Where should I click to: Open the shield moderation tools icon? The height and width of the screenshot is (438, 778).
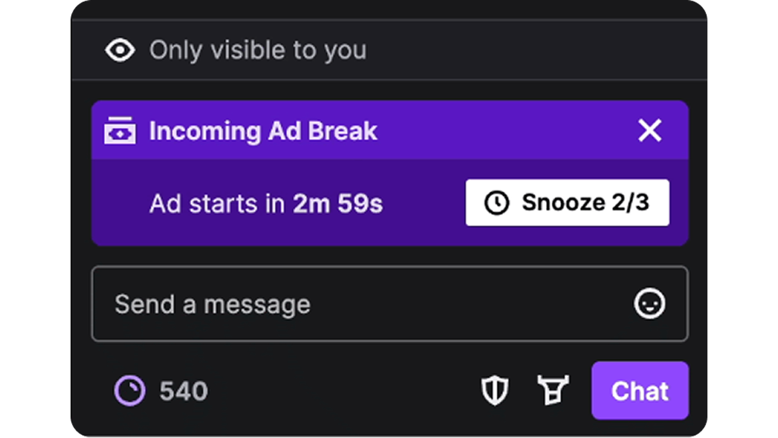(495, 390)
